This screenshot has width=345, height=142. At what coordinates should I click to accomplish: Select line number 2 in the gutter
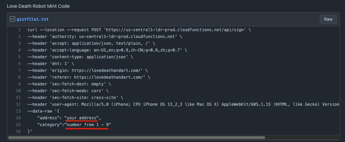coord(19,37)
